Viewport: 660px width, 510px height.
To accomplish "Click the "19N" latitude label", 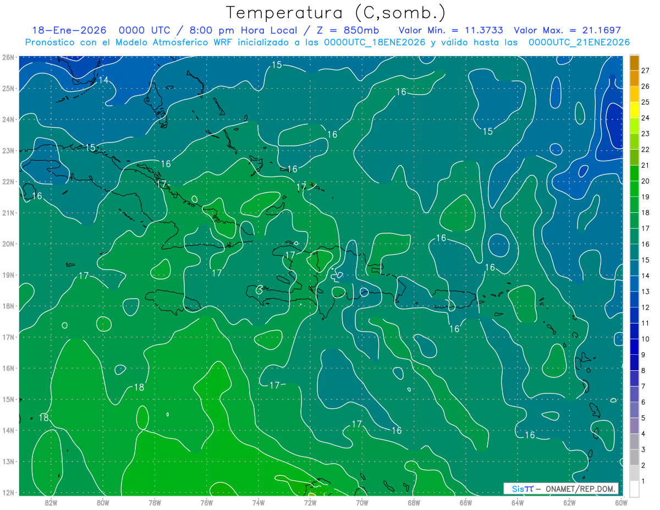I will (x=8, y=275).
